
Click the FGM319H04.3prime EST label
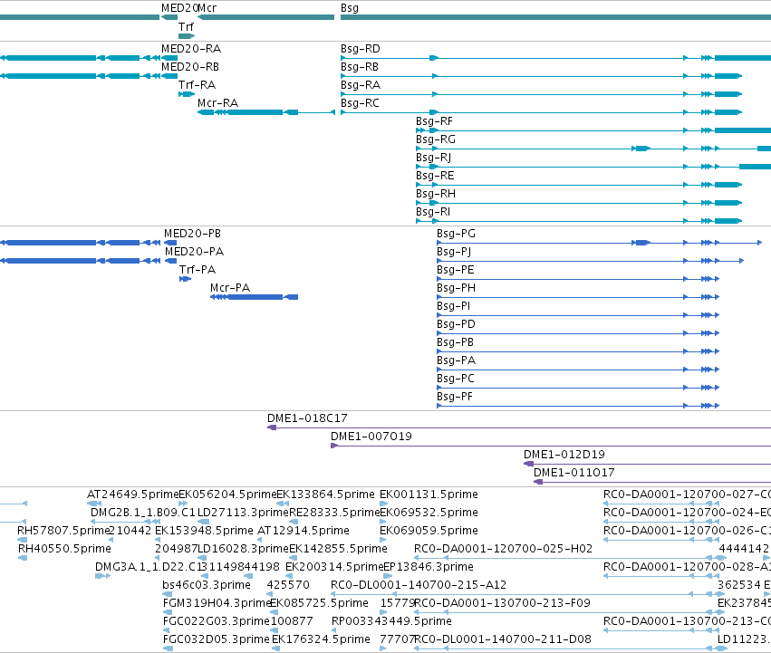(x=217, y=603)
